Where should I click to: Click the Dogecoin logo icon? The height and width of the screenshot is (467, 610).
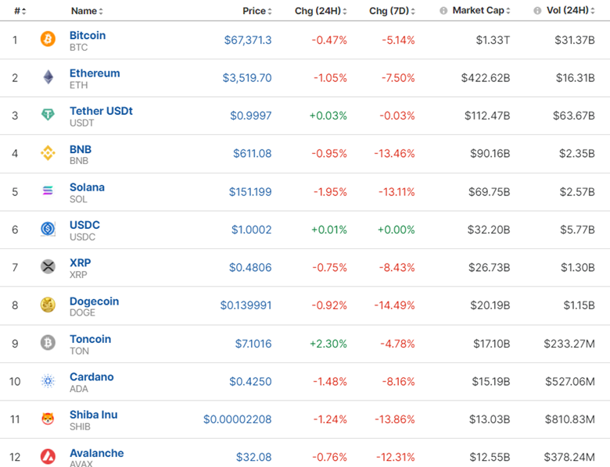[x=48, y=305]
